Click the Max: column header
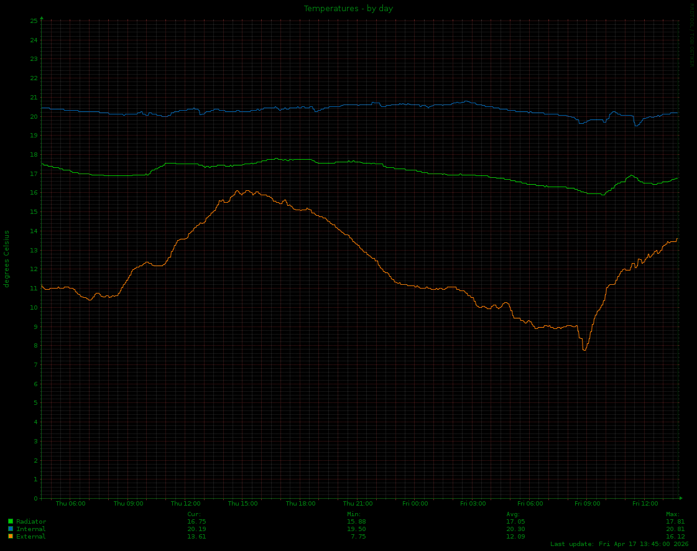Viewport: 697px width, 551px height. 673,514
